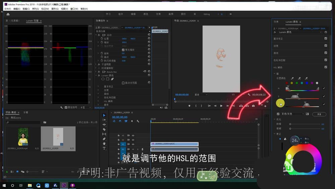Viewport: 335px width, 189px height.
Task: Open the Lumetri Color effect selector dropdown
Action: (x=299, y=32)
